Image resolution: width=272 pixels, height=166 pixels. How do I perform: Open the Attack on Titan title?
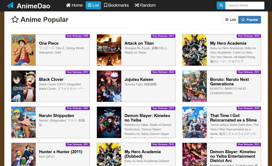(x=139, y=43)
